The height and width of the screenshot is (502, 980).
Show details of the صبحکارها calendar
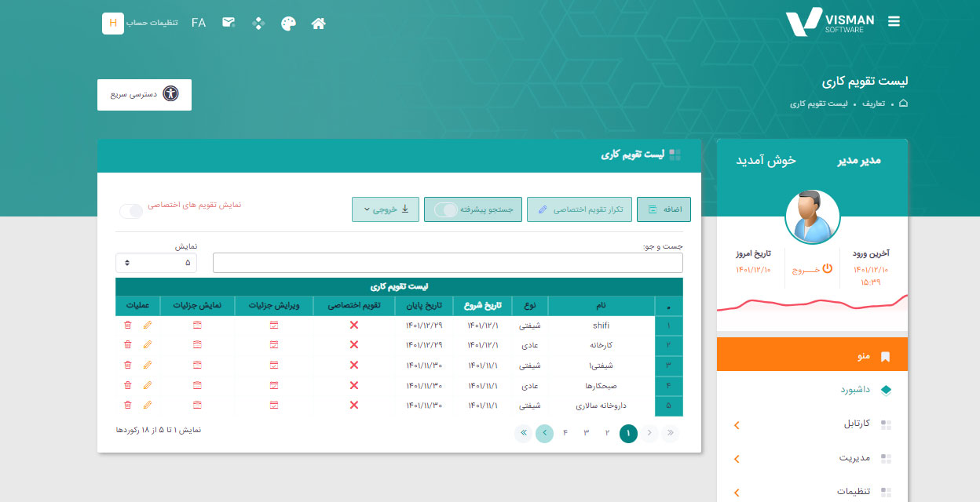click(197, 385)
